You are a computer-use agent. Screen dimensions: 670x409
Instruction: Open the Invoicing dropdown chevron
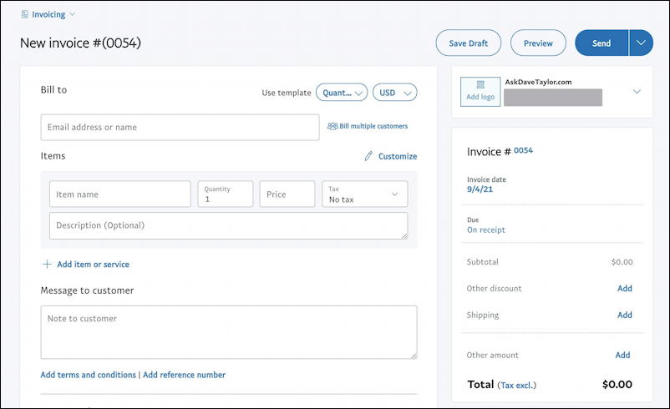click(72, 14)
